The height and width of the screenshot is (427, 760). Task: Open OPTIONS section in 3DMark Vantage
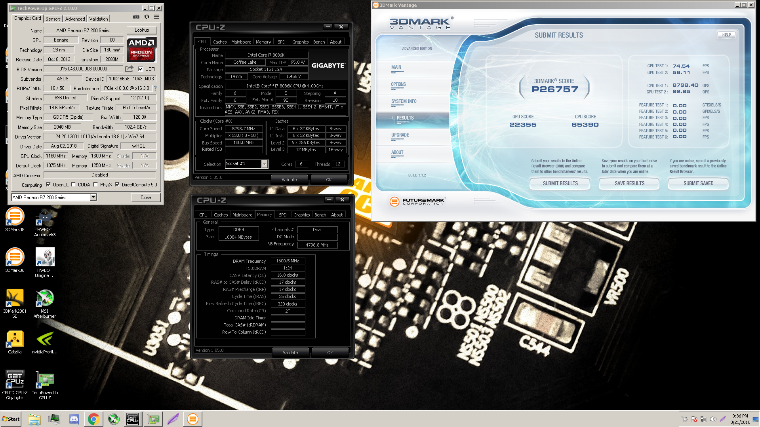pyautogui.click(x=398, y=84)
